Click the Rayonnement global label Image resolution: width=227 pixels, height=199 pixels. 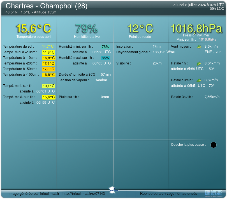point(133,52)
